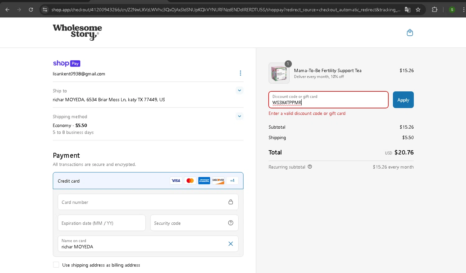Image resolution: width=466 pixels, height=273 pixels.
Task: Focus the Expiration date field
Action: click(102, 223)
